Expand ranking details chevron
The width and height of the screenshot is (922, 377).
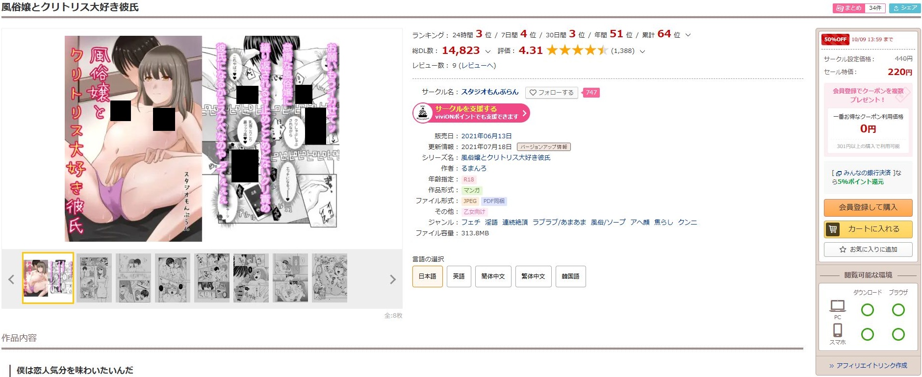(x=688, y=35)
